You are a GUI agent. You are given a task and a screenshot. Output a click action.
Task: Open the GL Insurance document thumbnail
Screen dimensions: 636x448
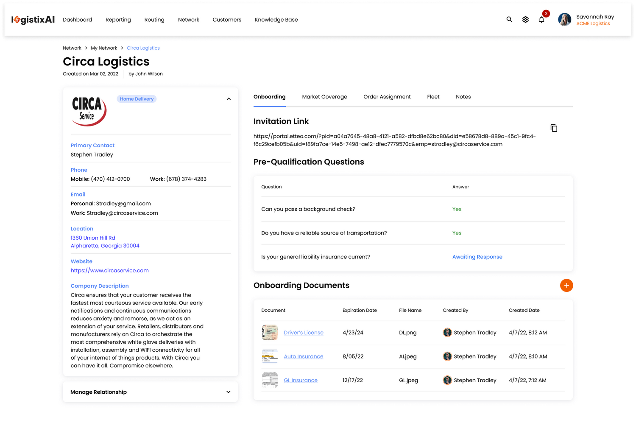(x=270, y=380)
